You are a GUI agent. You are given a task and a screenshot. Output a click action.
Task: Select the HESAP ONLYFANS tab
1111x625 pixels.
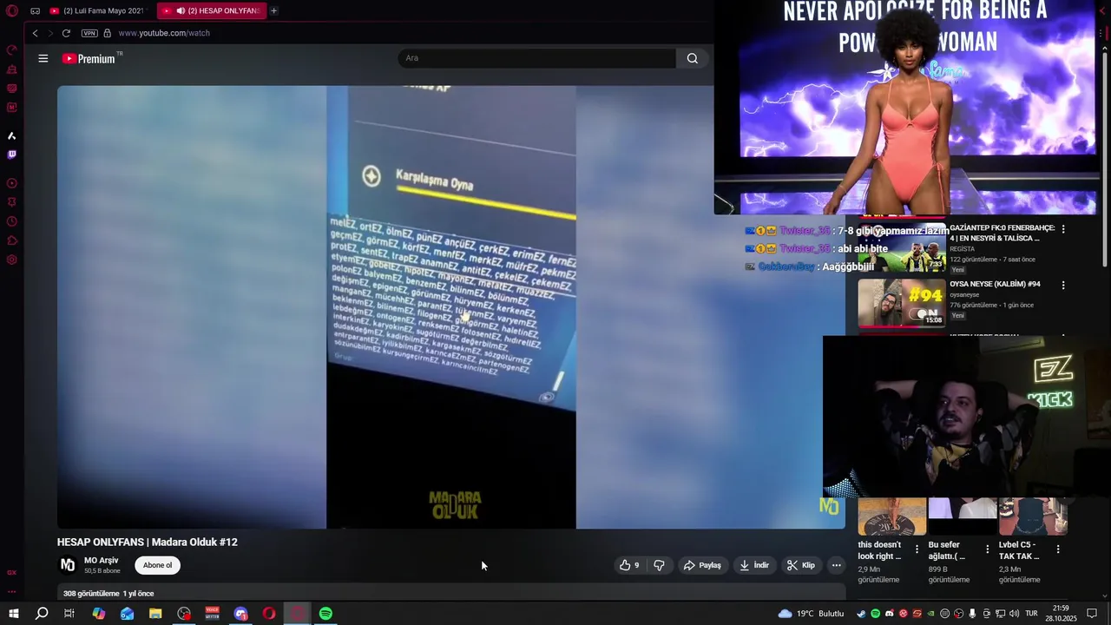211,11
